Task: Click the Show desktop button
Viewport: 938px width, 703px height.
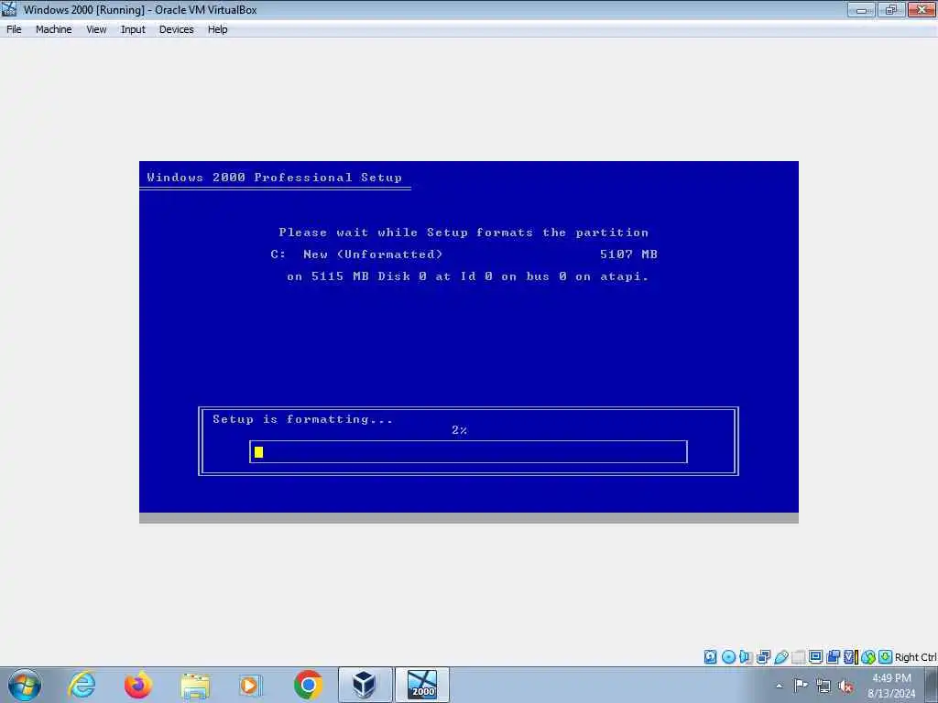Action: click(x=932, y=685)
